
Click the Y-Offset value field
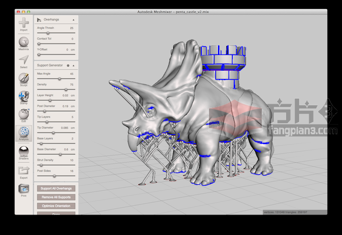[x=67, y=50]
